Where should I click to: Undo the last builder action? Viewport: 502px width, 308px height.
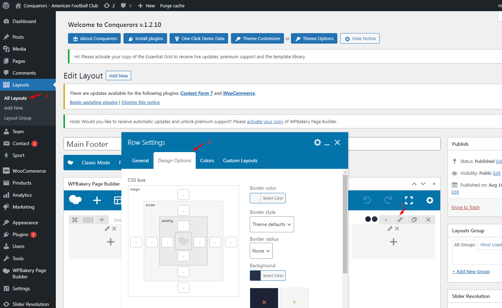(x=367, y=200)
